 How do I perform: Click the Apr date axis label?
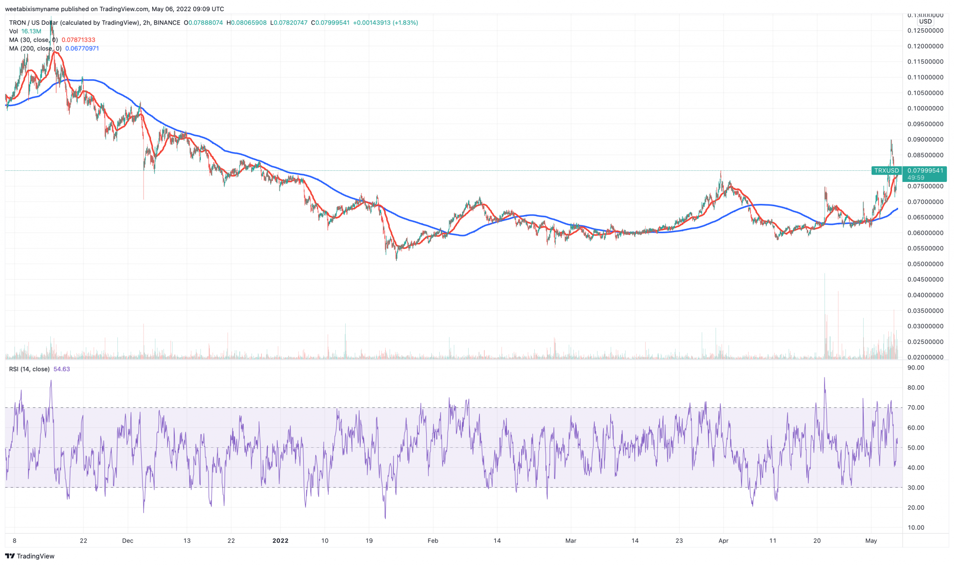(x=723, y=541)
